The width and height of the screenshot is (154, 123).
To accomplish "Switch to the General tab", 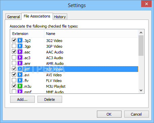I will (x=14, y=17).
